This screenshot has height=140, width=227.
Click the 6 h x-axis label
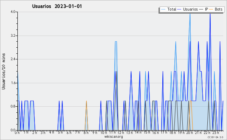(69, 133)
